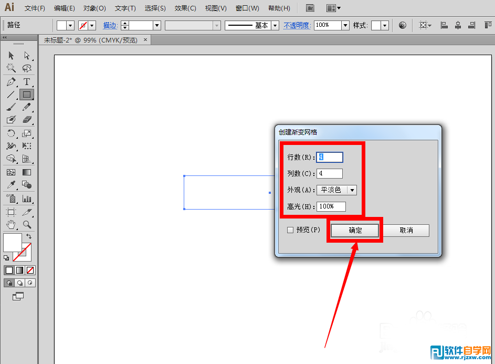Choose Draw Behind mode
495x364 pixels.
(x=19, y=283)
